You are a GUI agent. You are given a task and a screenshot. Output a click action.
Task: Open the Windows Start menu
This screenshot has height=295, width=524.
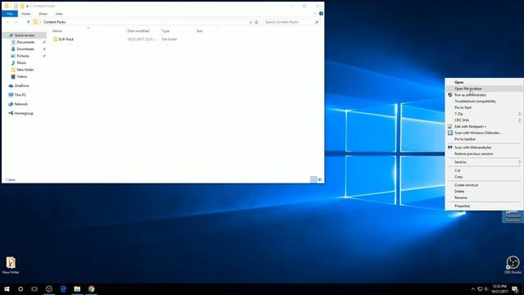(x=7, y=289)
